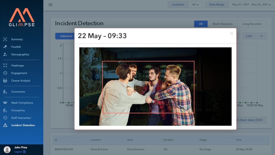Click the Heatmaps expand-arrows icon
This screenshot has width=275, height=155.
point(5,65)
